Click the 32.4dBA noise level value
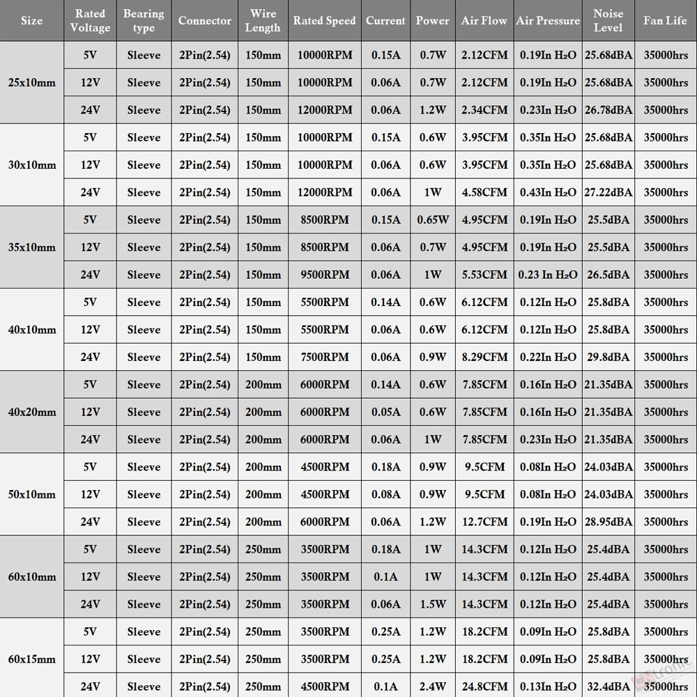This screenshot has width=697, height=697. pyautogui.click(x=608, y=687)
